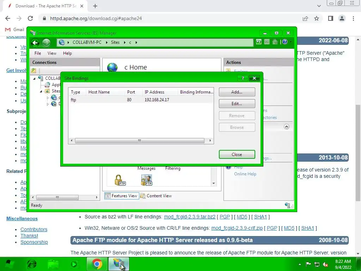Screen dimensions: 361x271
Task: Click the Port column header
Action: [x=134, y=92]
